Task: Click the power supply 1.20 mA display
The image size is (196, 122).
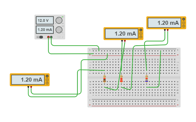Action: pyautogui.click(x=45, y=30)
